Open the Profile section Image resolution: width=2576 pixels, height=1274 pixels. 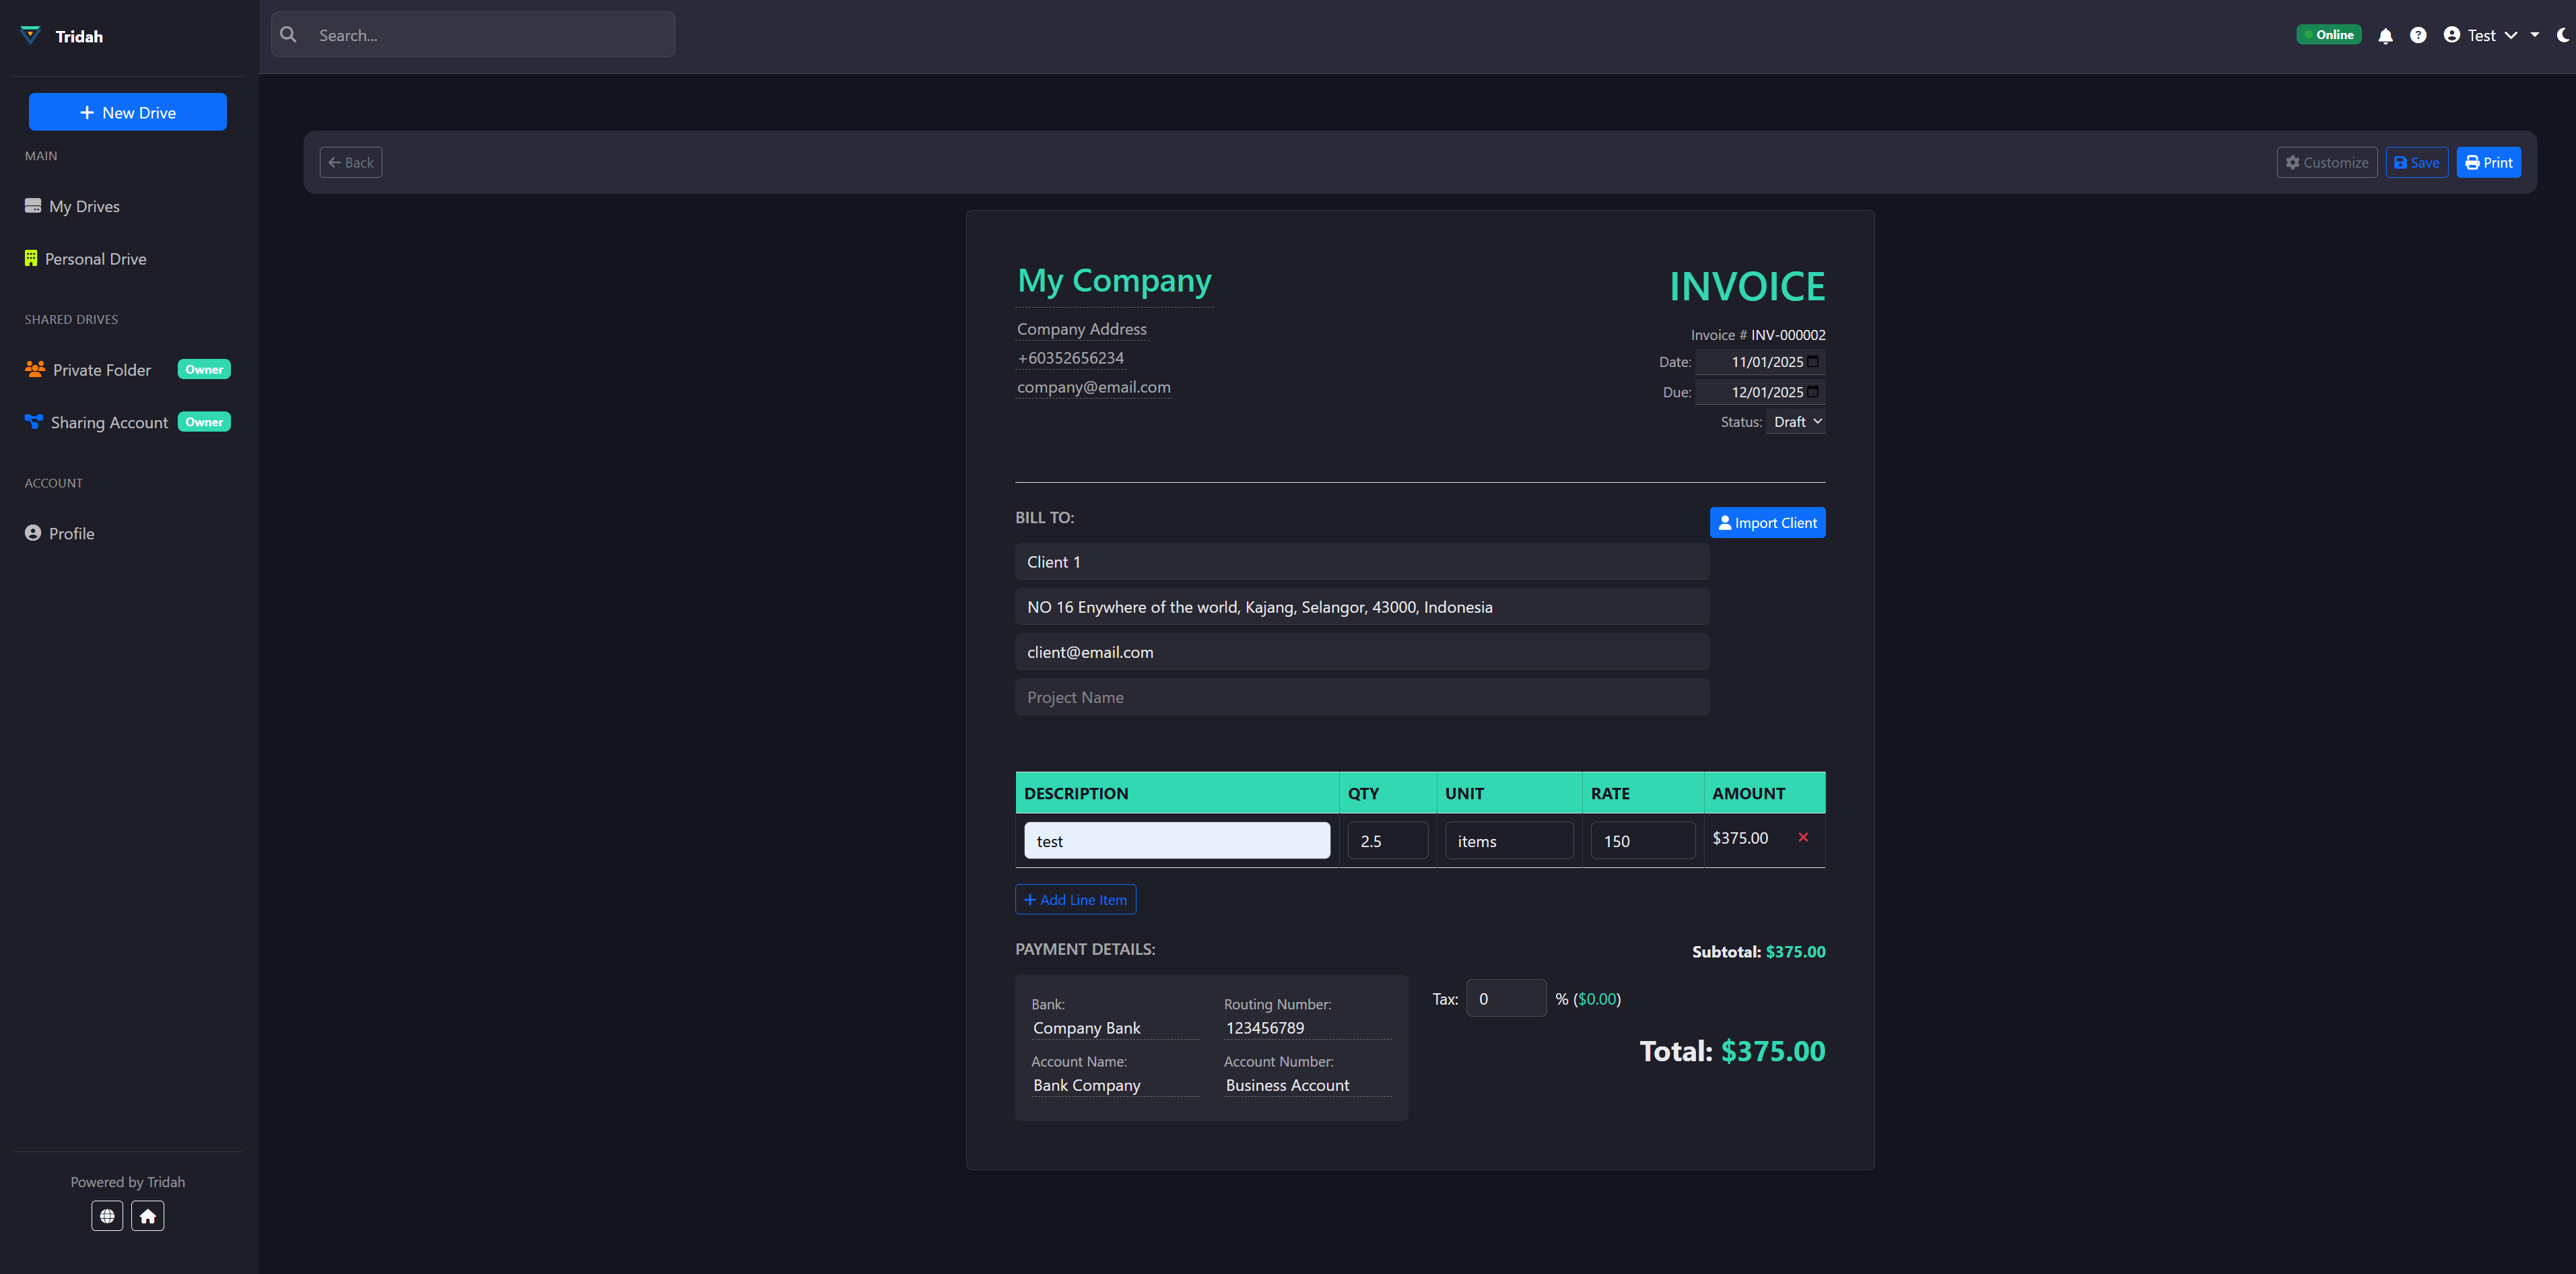pyautogui.click(x=71, y=533)
